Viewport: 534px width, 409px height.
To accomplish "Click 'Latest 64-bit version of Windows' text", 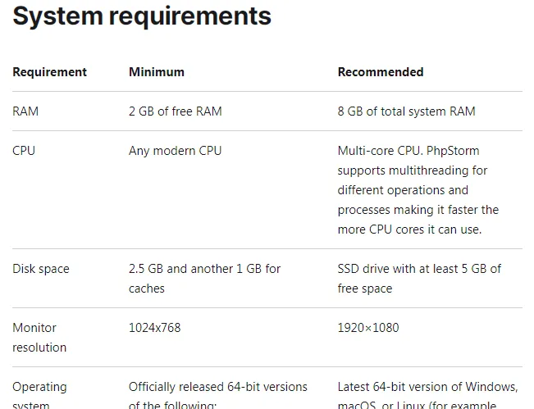I will 427,387.
